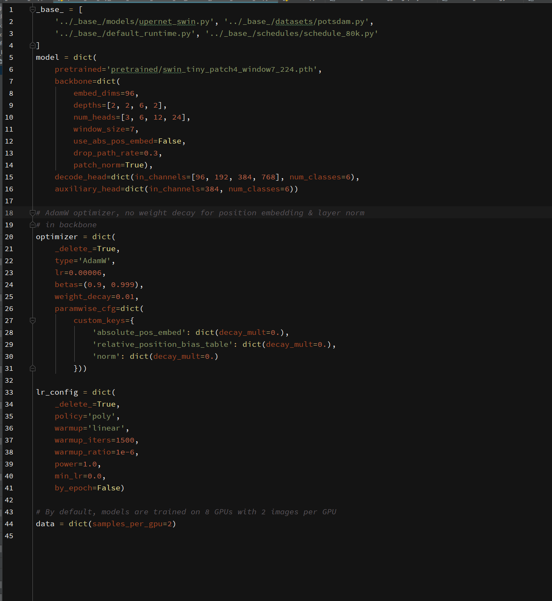Viewport: 552px width, 601px height.
Task: Click the fold arrow beside line 19
Action: pyautogui.click(x=33, y=225)
